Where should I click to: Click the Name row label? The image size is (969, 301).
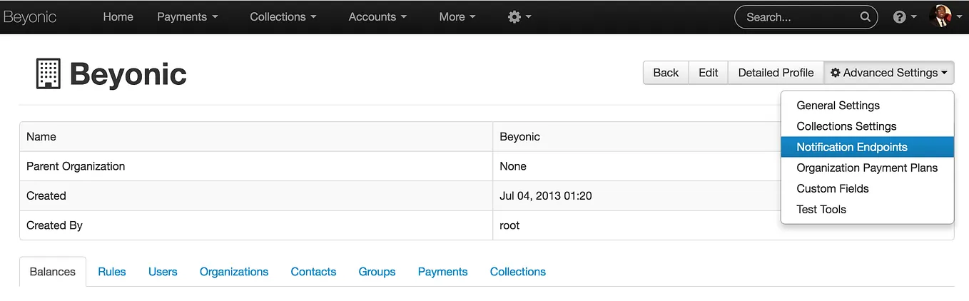(x=41, y=136)
